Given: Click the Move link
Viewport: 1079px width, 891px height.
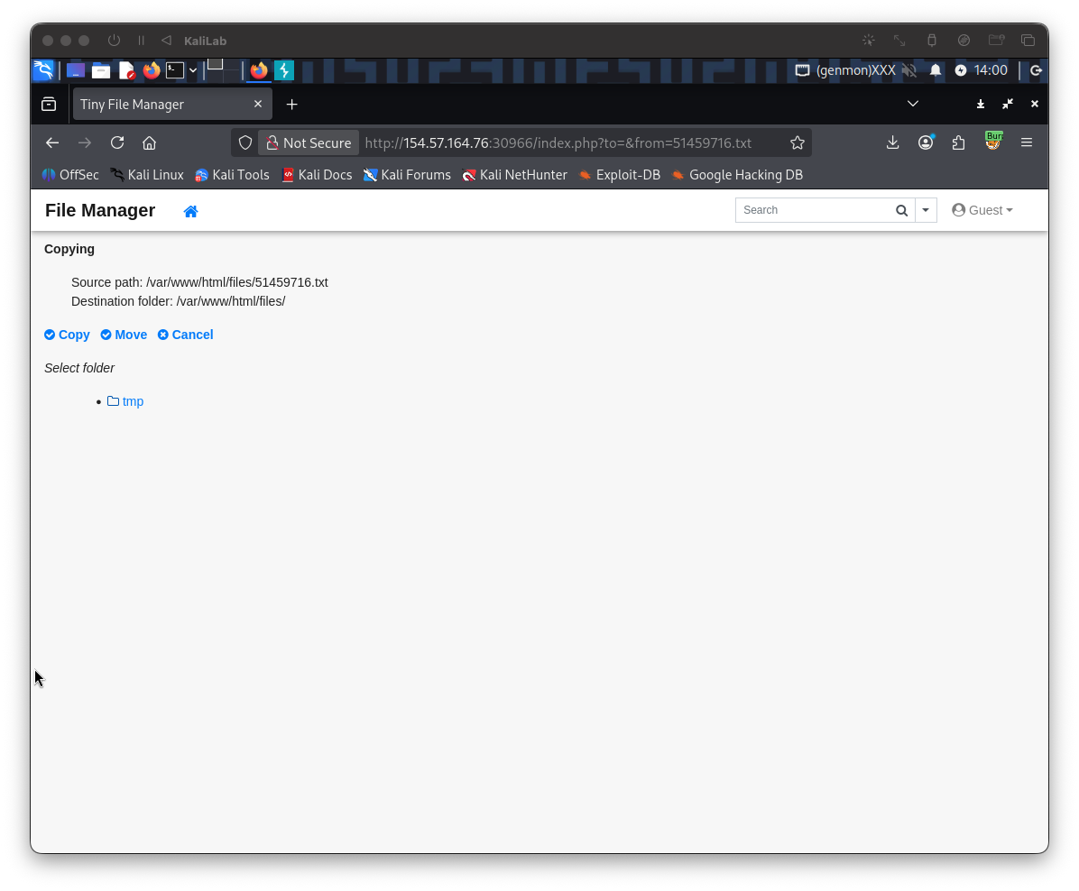Looking at the screenshot, I should click(124, 335).
